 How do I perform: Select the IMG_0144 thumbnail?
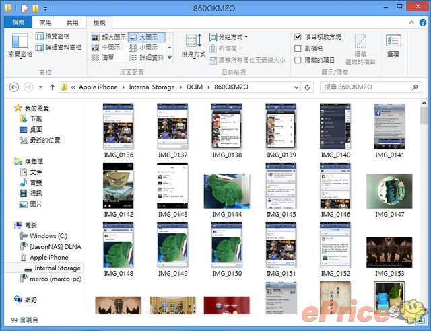tap(227, 192)
